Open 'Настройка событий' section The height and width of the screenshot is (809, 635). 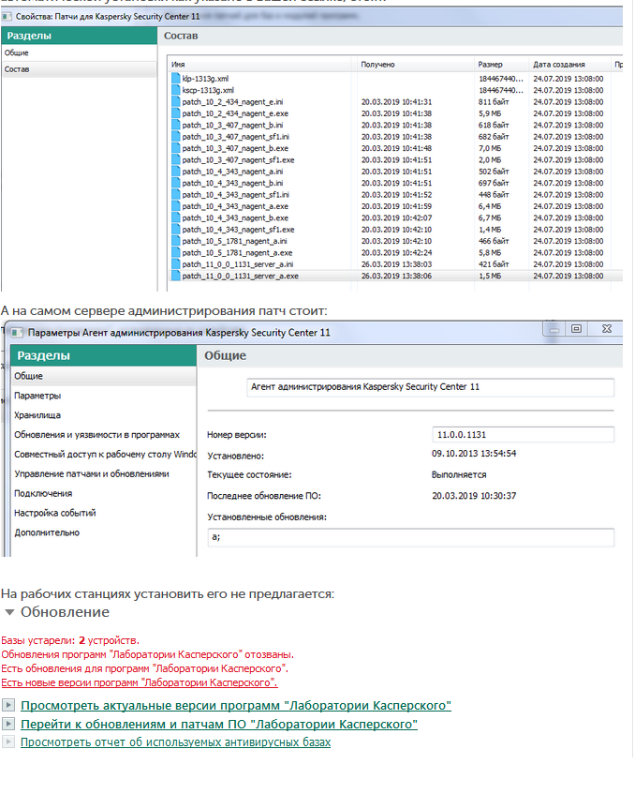coord(54,514)
